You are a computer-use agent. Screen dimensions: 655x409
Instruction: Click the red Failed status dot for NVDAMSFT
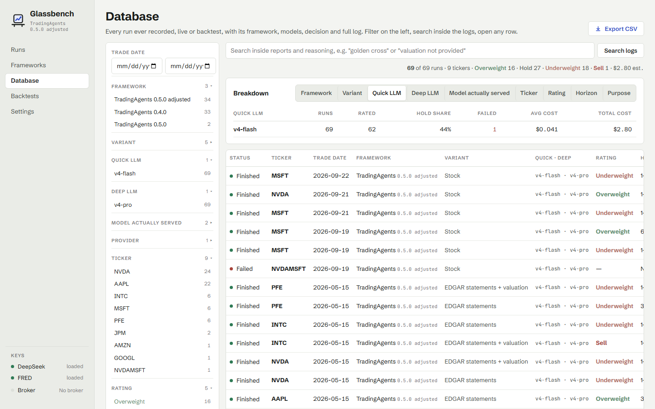pos(232,269)
